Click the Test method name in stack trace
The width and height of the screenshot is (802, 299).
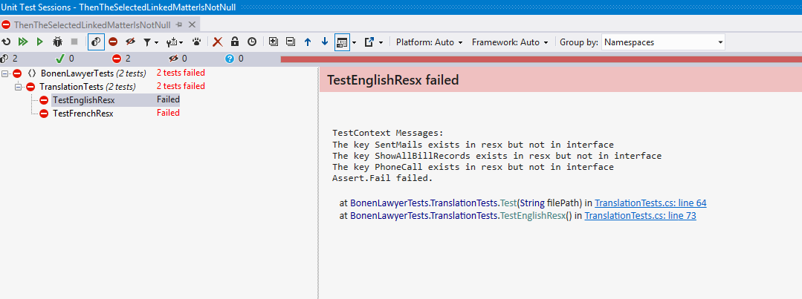[x=509, y=203]
